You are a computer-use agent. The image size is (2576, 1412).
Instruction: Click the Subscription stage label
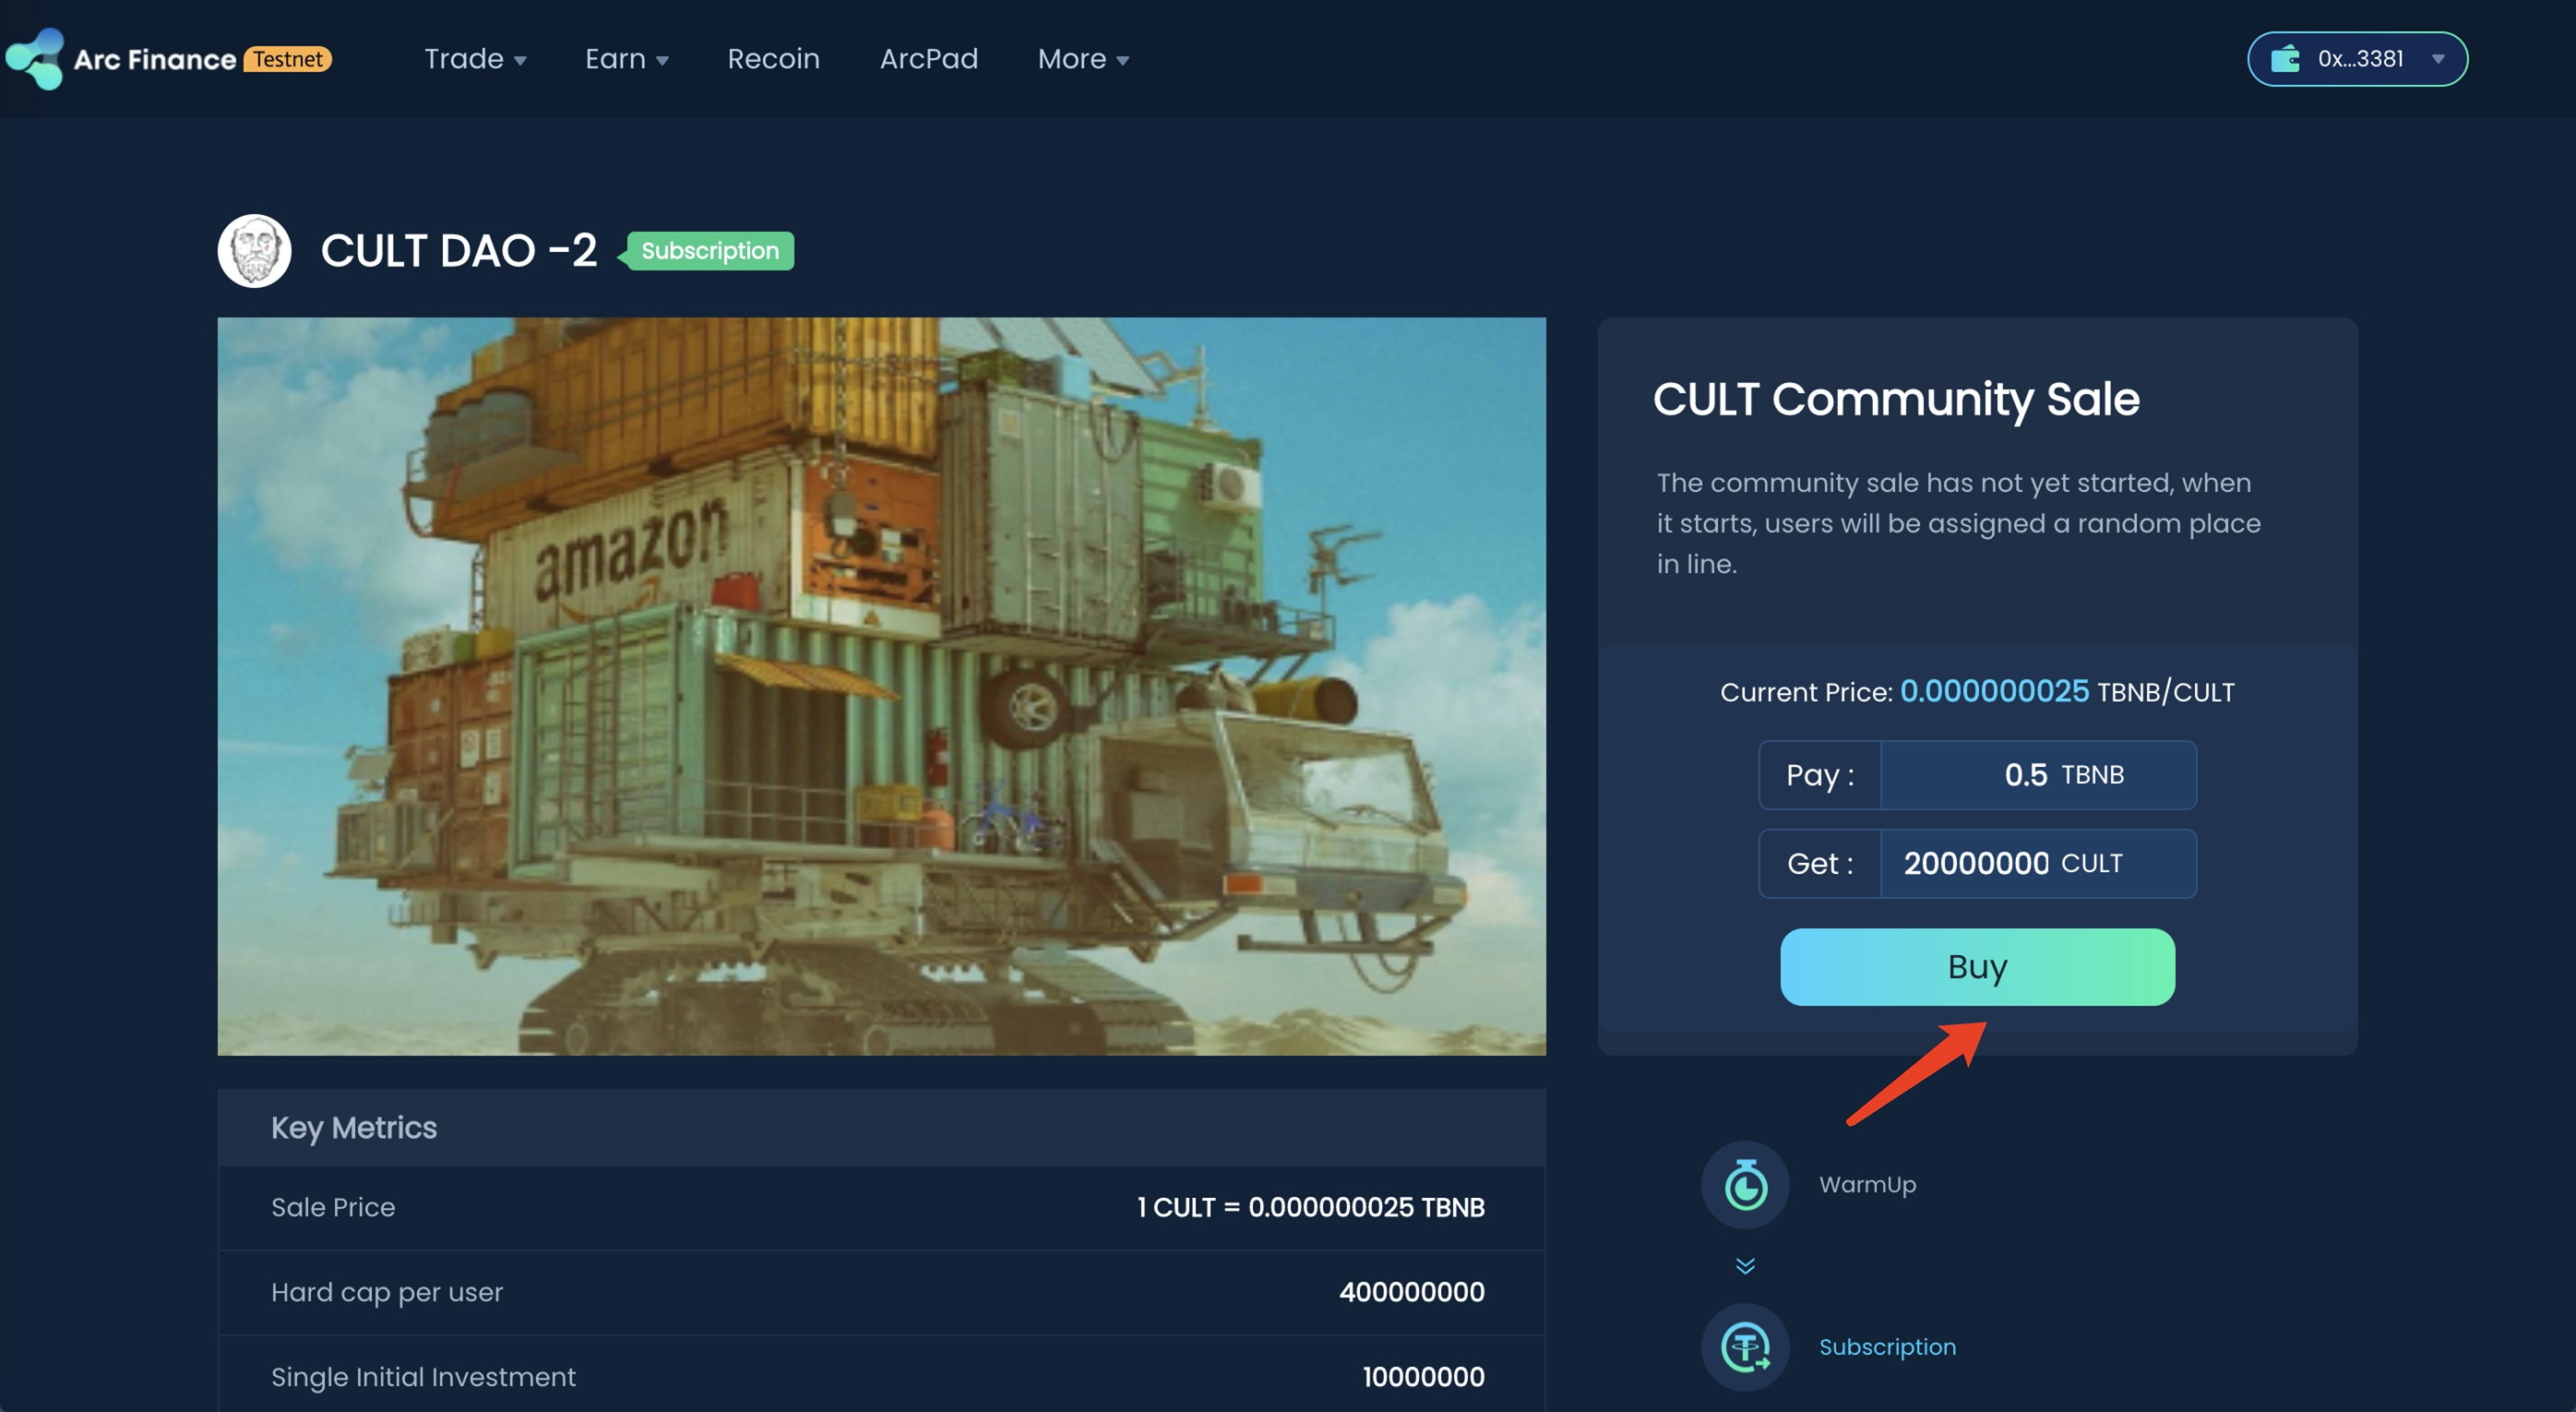[x=1887, y=1347]
